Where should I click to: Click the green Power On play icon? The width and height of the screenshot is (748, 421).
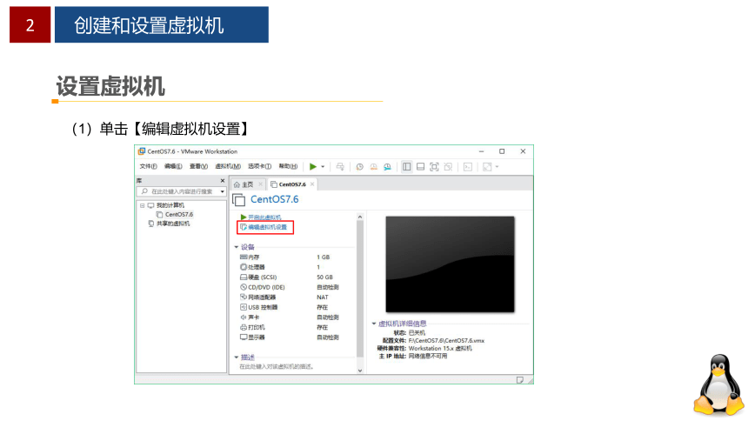[x=313, y=167]
